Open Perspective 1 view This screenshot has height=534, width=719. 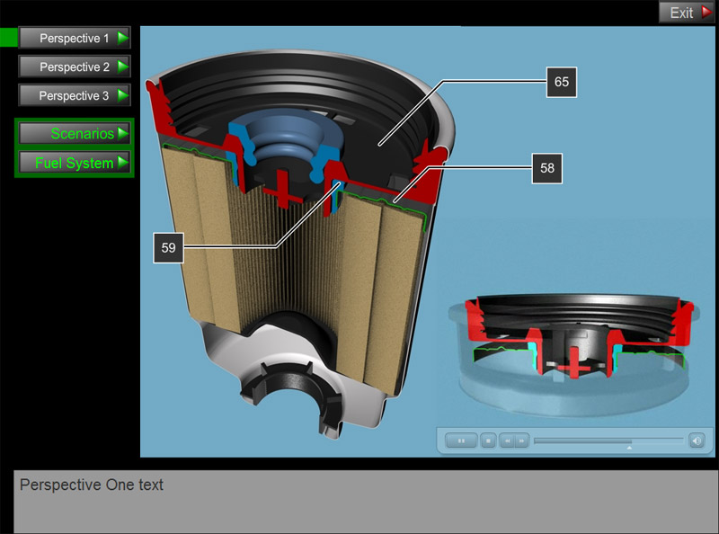pos(75,38)
